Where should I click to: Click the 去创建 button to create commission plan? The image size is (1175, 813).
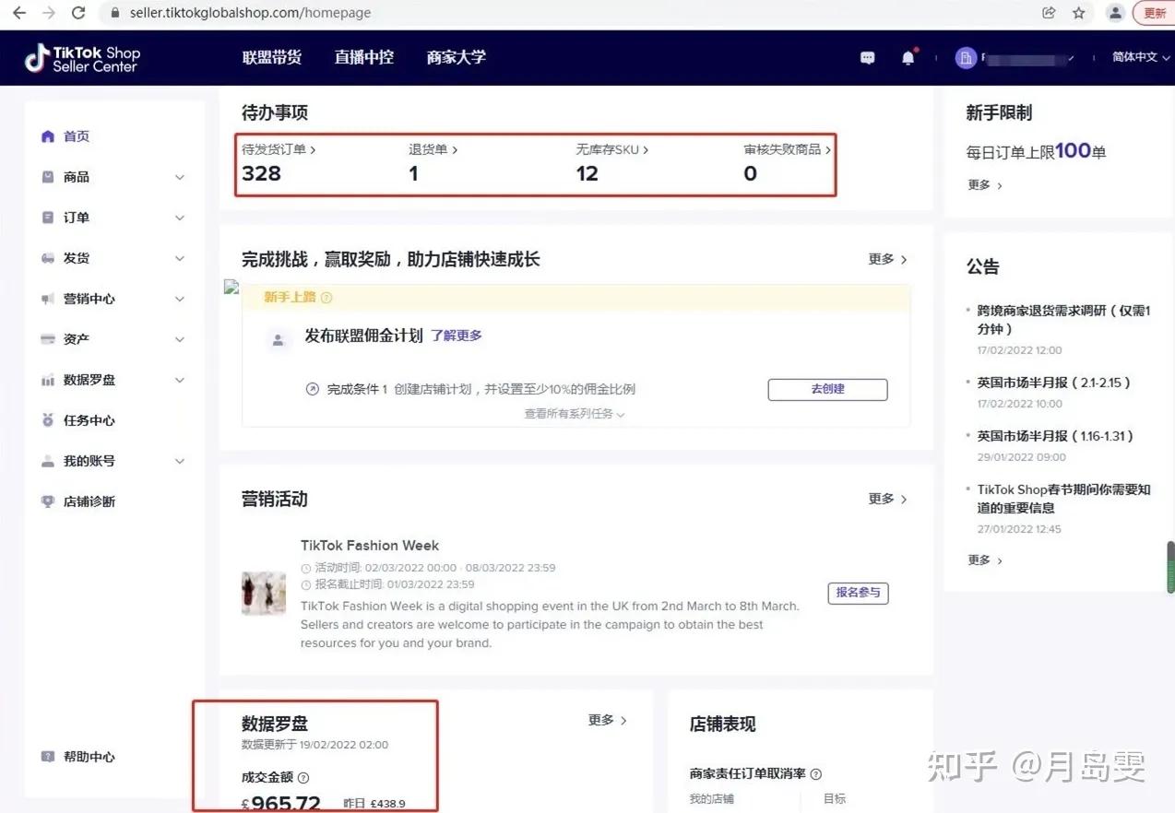(x=826, y=389)
